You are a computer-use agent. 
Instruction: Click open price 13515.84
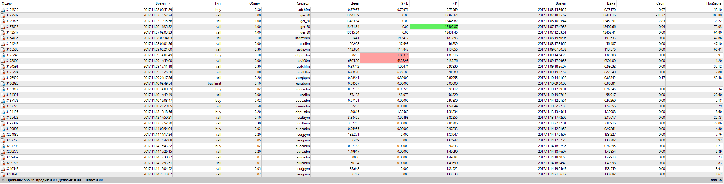pyautogui.click(x=353, y=32)
